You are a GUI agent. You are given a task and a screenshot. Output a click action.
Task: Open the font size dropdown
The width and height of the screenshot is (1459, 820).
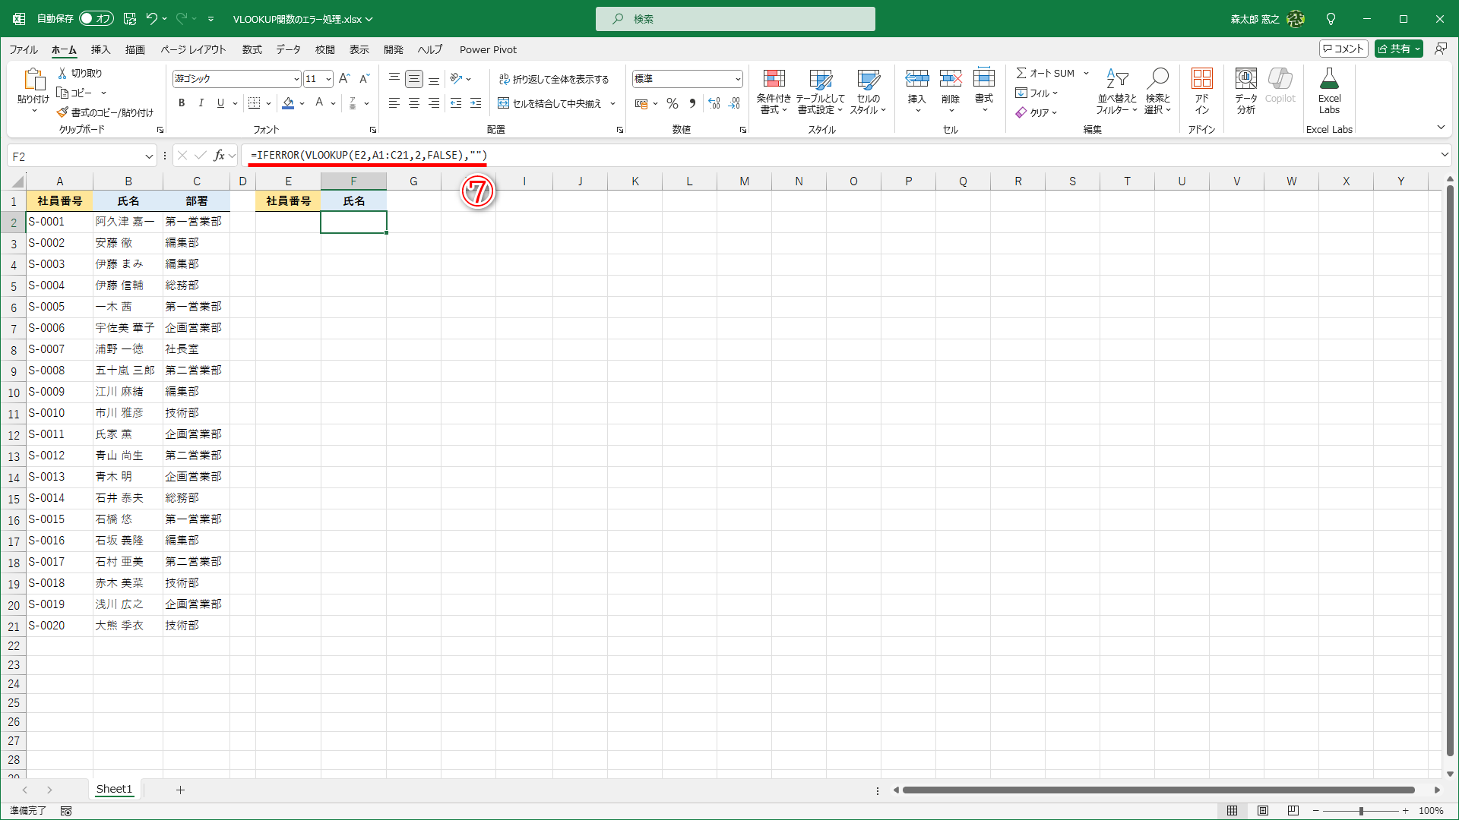(x=328, y=78)
